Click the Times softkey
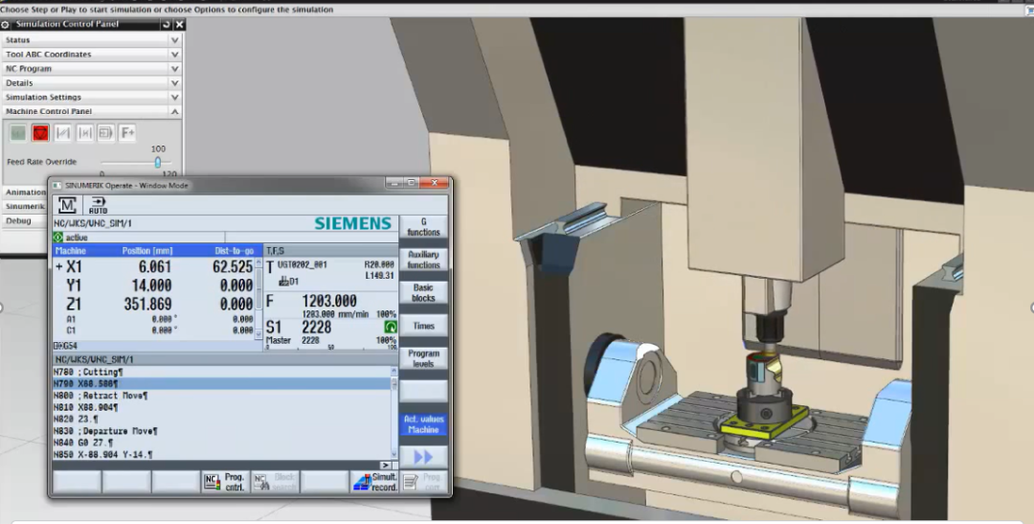The width and height of the screenshot is (1034, 524). tap(423, 326)
